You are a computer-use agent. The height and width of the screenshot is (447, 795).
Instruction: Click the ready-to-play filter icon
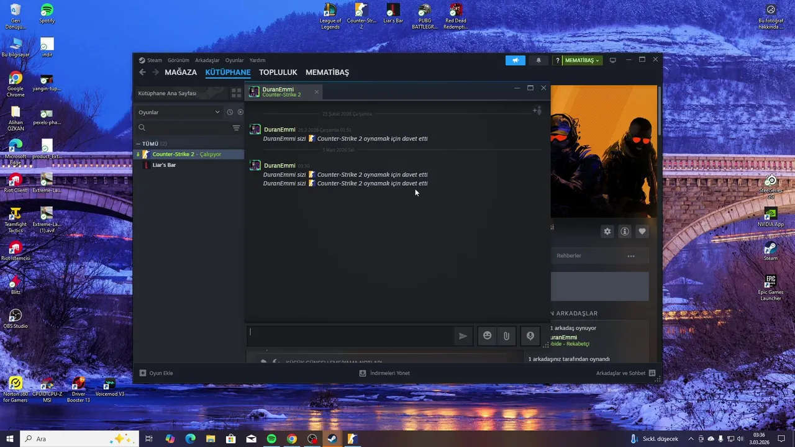(x=240, y=112)
